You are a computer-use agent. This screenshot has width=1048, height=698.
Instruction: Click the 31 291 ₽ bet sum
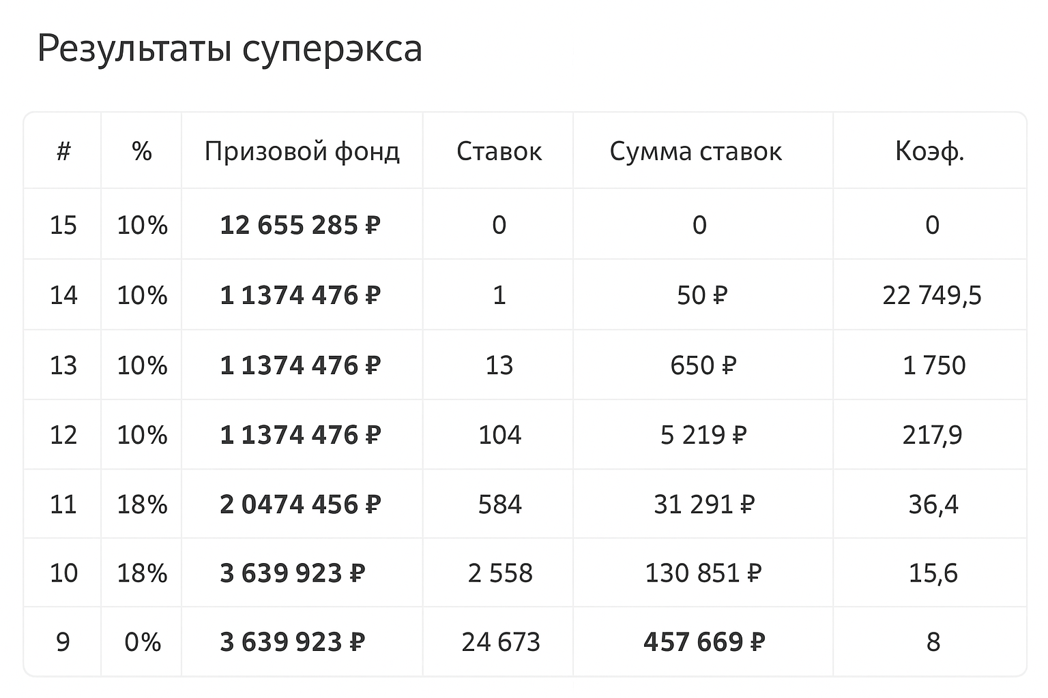pyautogui.click(x=703, y=504)
